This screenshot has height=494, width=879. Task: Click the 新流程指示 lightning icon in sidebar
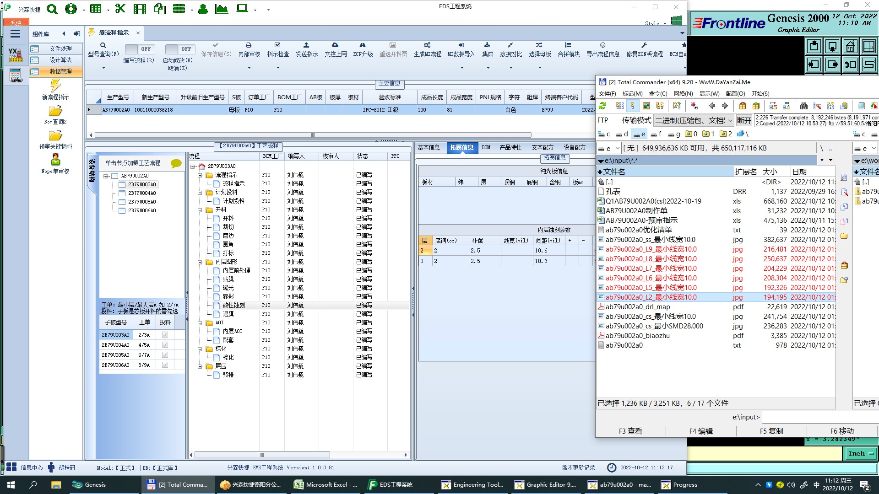click(55, 86)
